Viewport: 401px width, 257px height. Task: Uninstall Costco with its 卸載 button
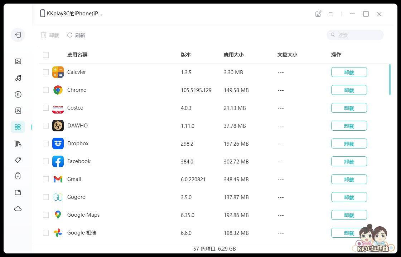349,108
